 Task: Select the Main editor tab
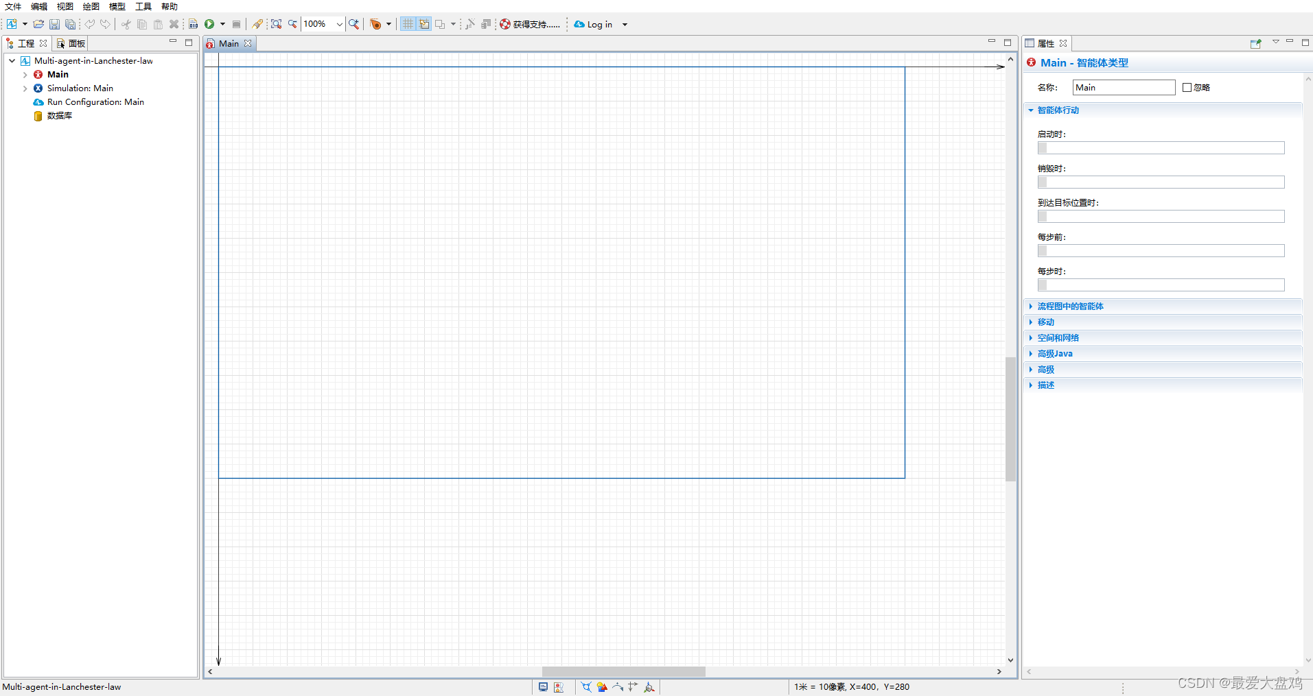[229, 43]
